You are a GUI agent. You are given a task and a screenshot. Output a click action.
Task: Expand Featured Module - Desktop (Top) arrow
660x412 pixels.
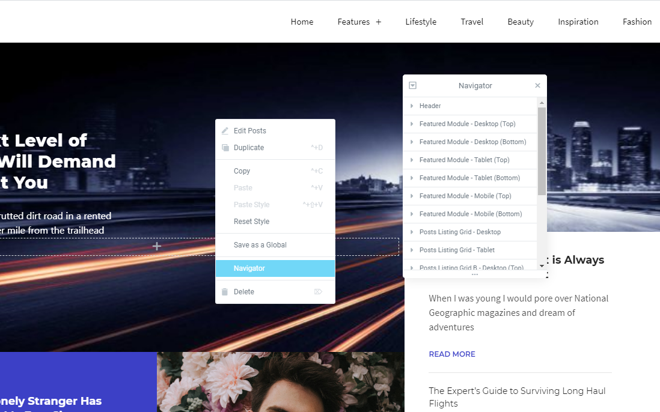click(x=412, y=124)
